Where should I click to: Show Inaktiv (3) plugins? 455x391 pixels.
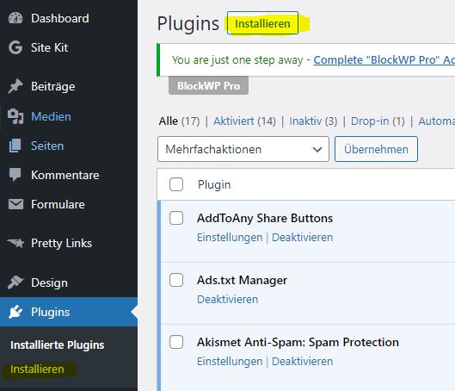tap(313, 121)
